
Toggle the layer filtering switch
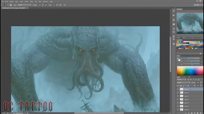click(201, 79)
